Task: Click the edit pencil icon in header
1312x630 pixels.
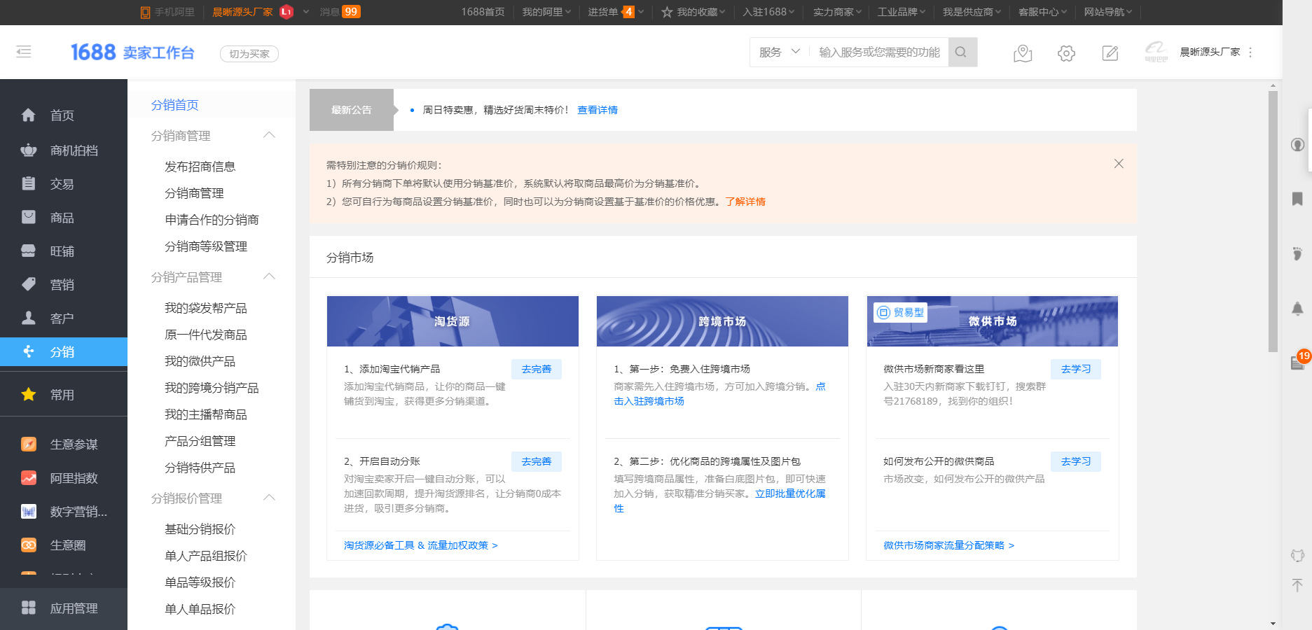Action: [x=1110, y=53]
